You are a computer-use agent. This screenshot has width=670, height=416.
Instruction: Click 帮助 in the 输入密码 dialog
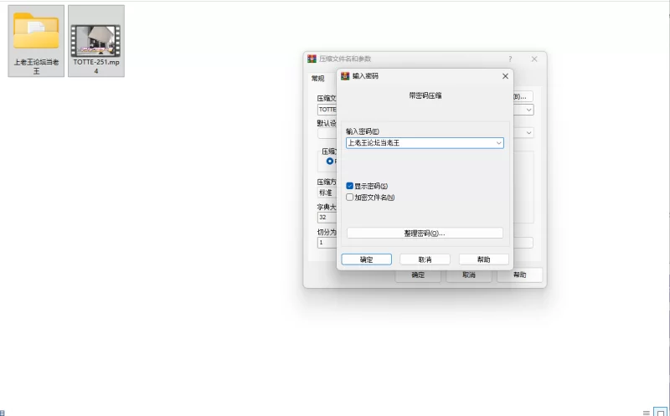point(484,259)
